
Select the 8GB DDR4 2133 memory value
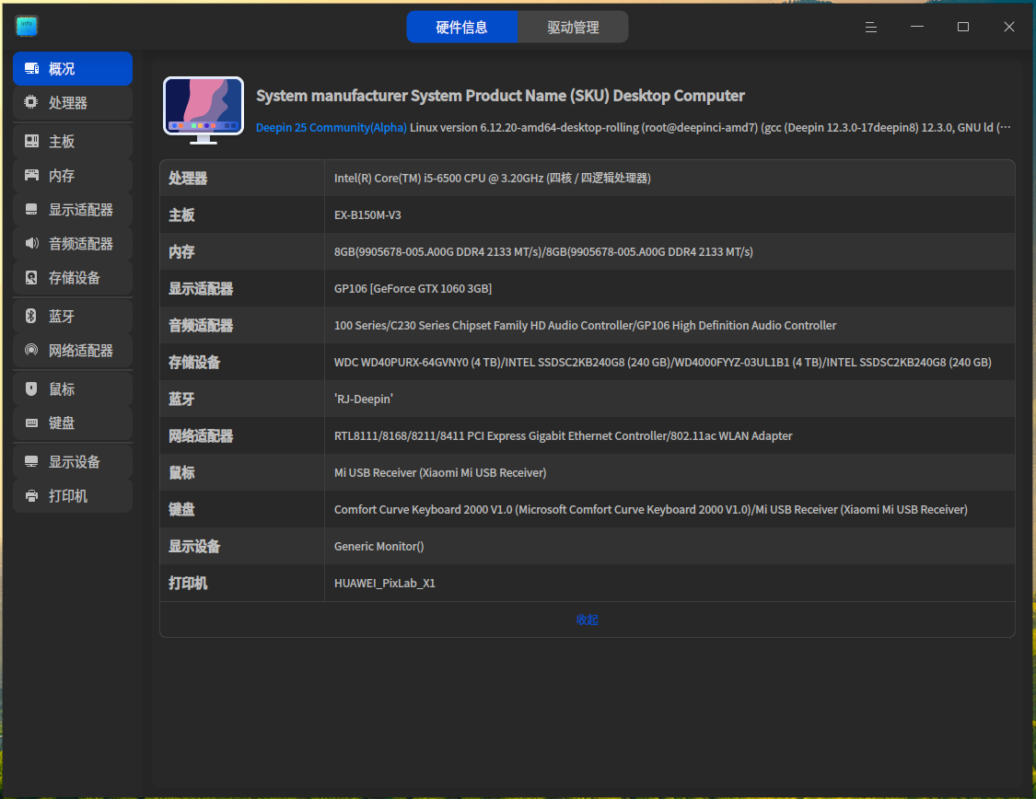pyautogui.click(x=543, y=252)
